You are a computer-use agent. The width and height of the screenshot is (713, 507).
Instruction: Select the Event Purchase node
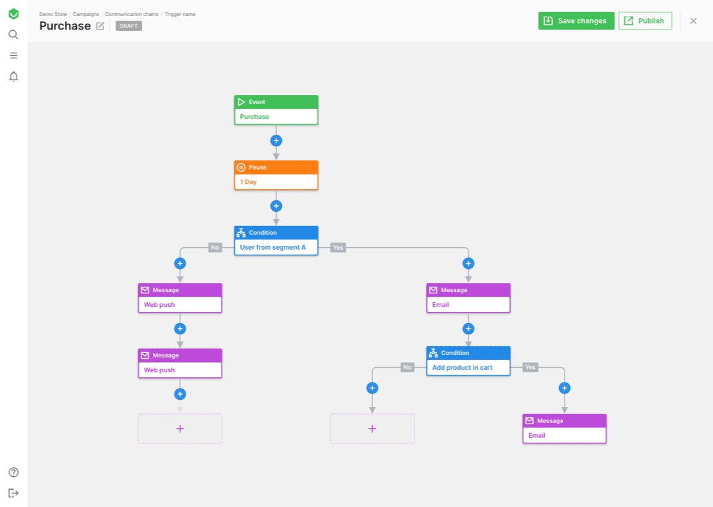[x=276, y=110]
